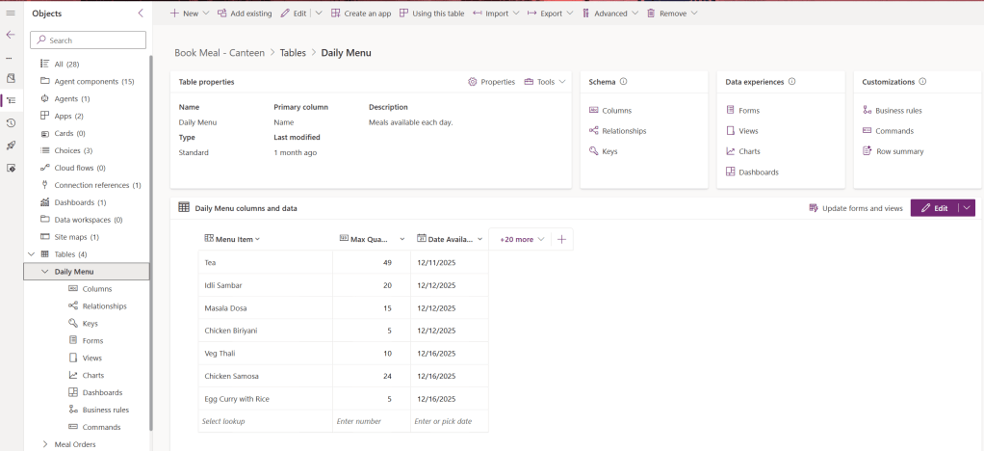Open the Export menu in command bar

551,13
